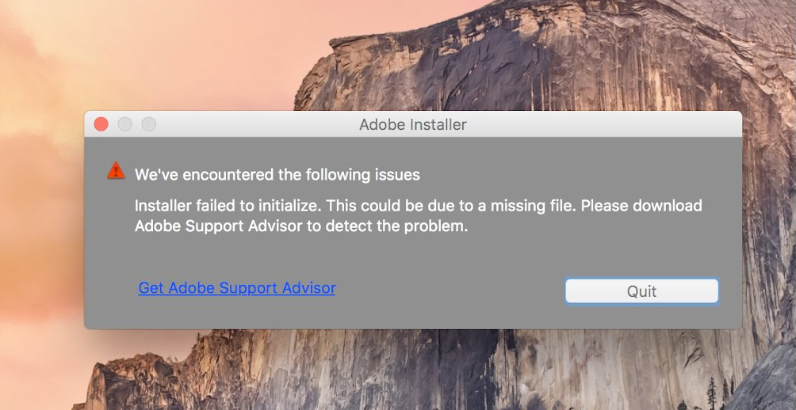Click the words "missing file" in the message

point(533,206)
